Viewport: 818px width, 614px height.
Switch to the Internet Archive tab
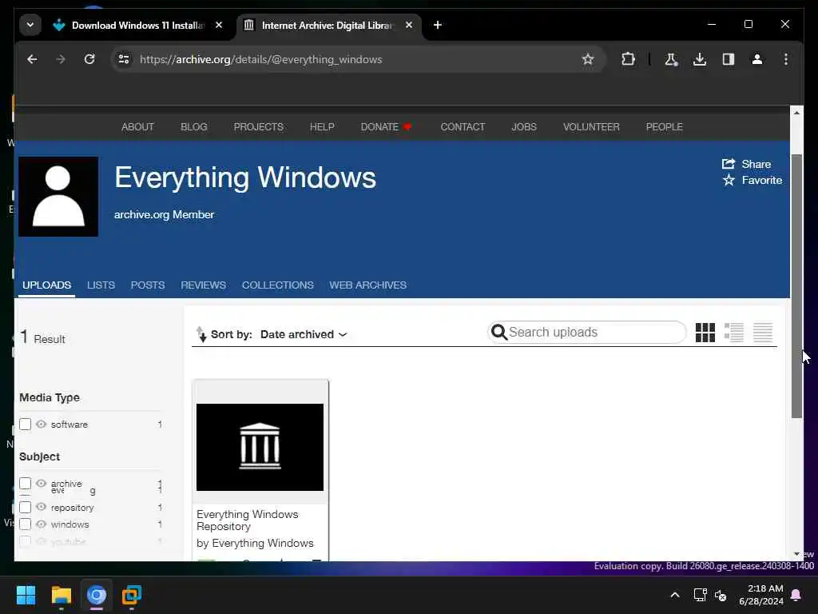click(328, 25)
